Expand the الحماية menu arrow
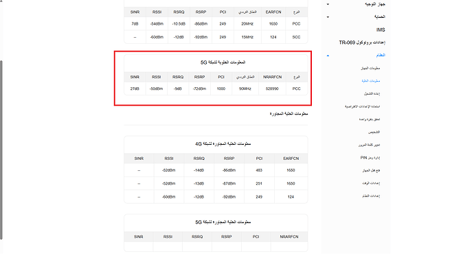 [328, 17]
